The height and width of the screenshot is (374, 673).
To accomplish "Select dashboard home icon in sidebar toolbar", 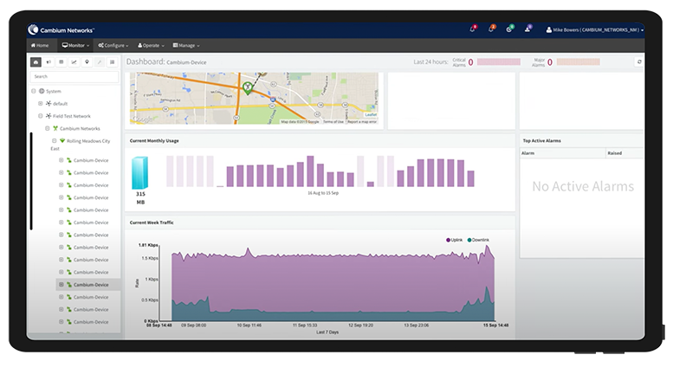I will click(x=36, y=62).
